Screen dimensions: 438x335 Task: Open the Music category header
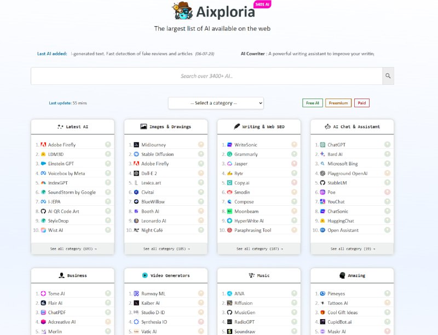pos(259,275)
